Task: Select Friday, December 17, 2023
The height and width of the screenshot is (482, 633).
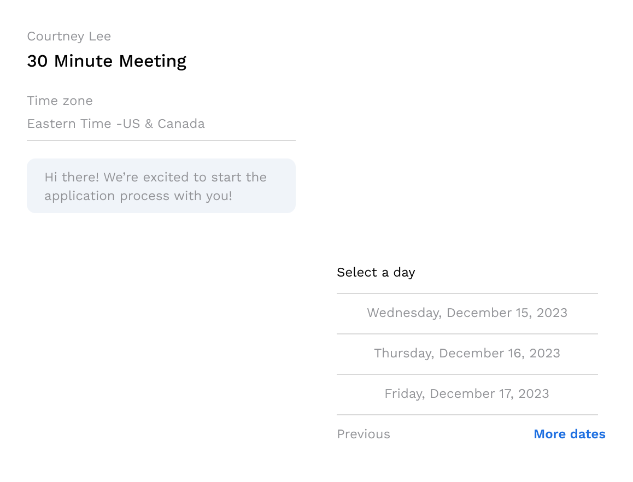Action: pyautogui.click(x=467, y=393)
